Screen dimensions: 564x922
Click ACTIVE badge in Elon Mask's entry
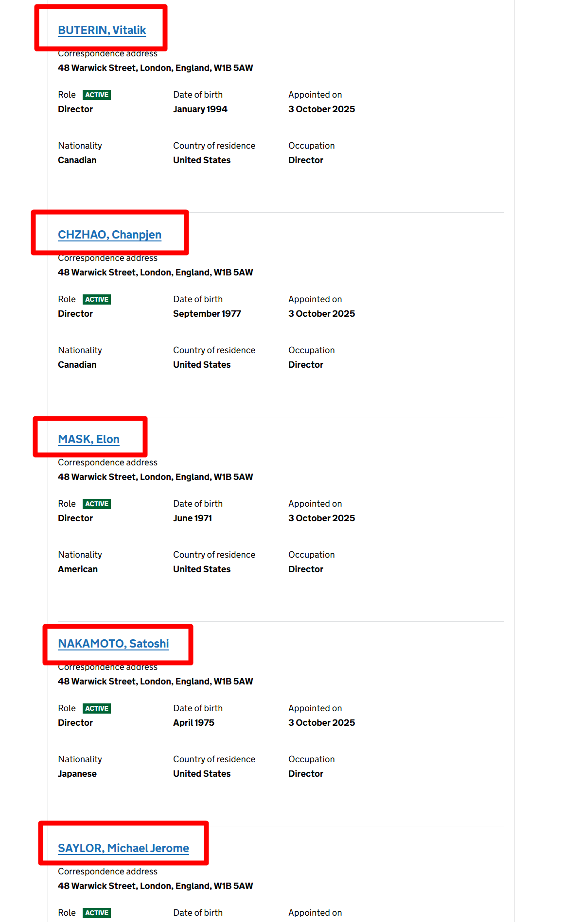[97, 504]
